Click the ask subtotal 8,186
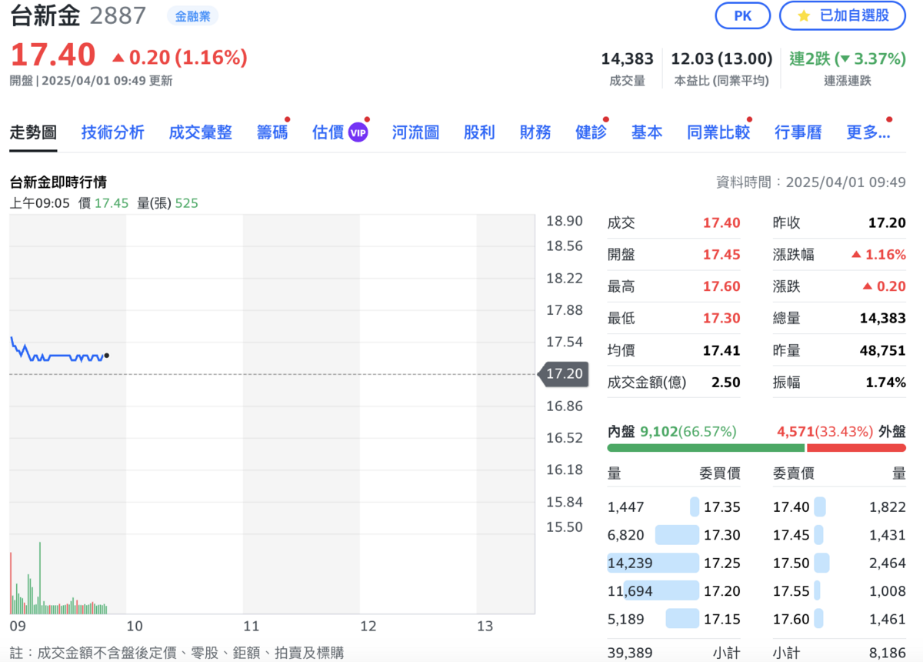Viewport: 923px width, 662px height. [x=888, y=654]
